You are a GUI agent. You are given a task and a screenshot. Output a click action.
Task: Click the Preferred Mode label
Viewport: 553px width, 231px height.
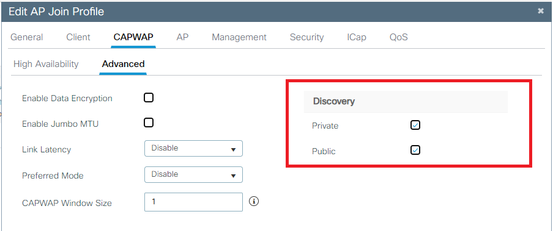click(53, 176)
